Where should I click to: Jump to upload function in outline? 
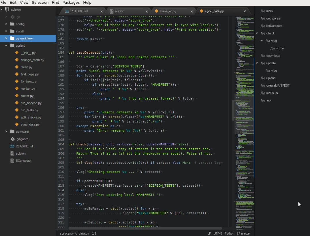coord(271,78)
